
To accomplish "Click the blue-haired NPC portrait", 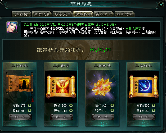I will tap(12, 27).
